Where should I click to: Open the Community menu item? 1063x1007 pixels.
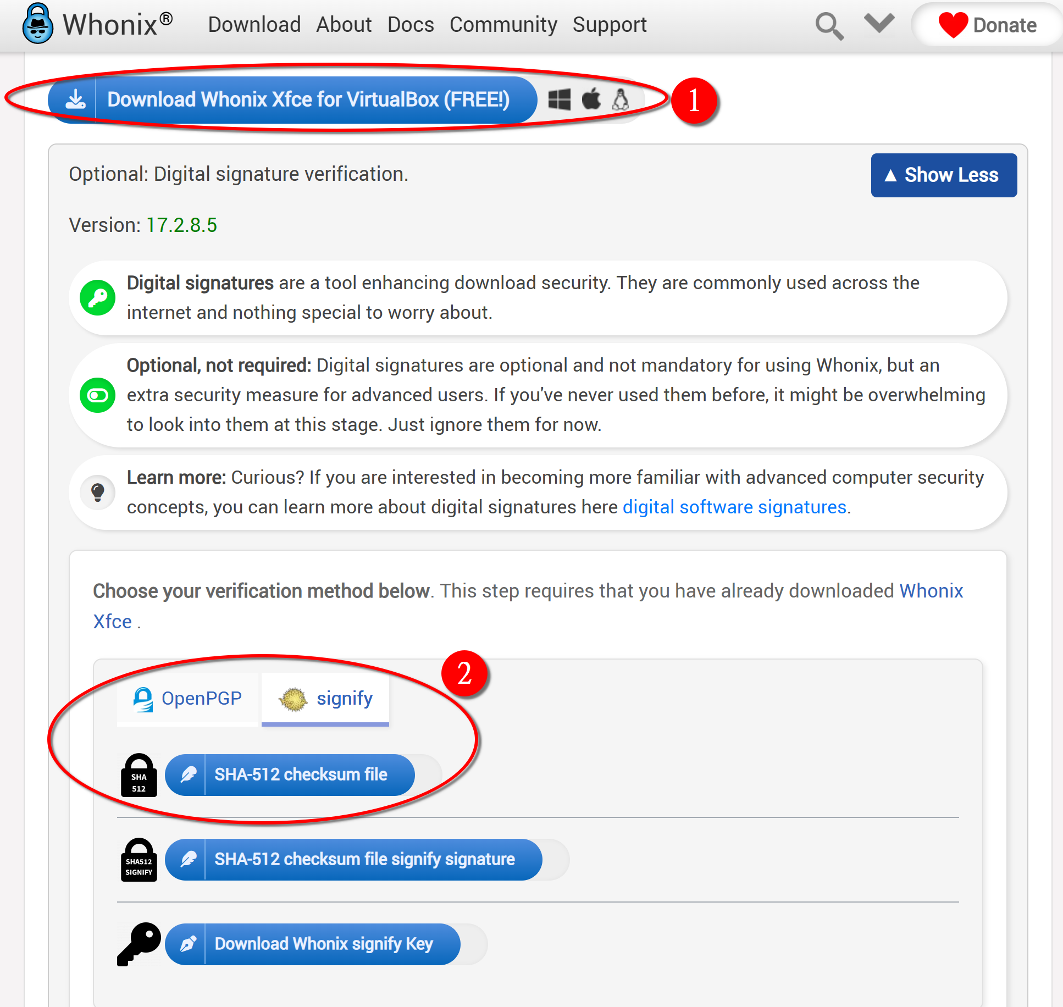[x=503, y=25]
